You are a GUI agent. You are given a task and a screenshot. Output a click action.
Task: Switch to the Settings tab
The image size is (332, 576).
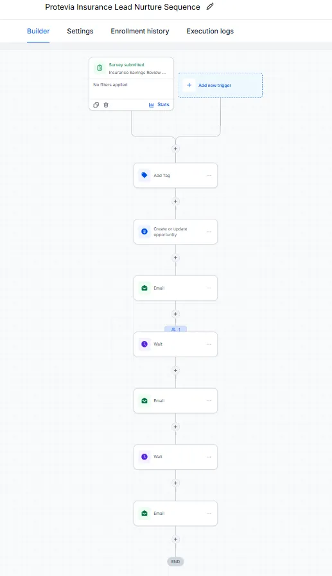[x=80, y=32]
